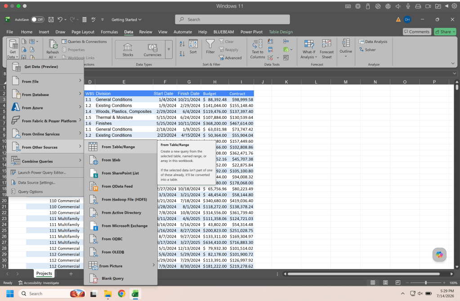Launch Data Analysis tool
The height and width of the screenshot is (301, 460).
pos(373,42)
